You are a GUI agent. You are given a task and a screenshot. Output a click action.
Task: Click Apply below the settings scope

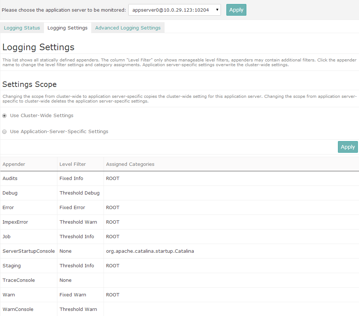pyautogui.click(x=347, y=147)
